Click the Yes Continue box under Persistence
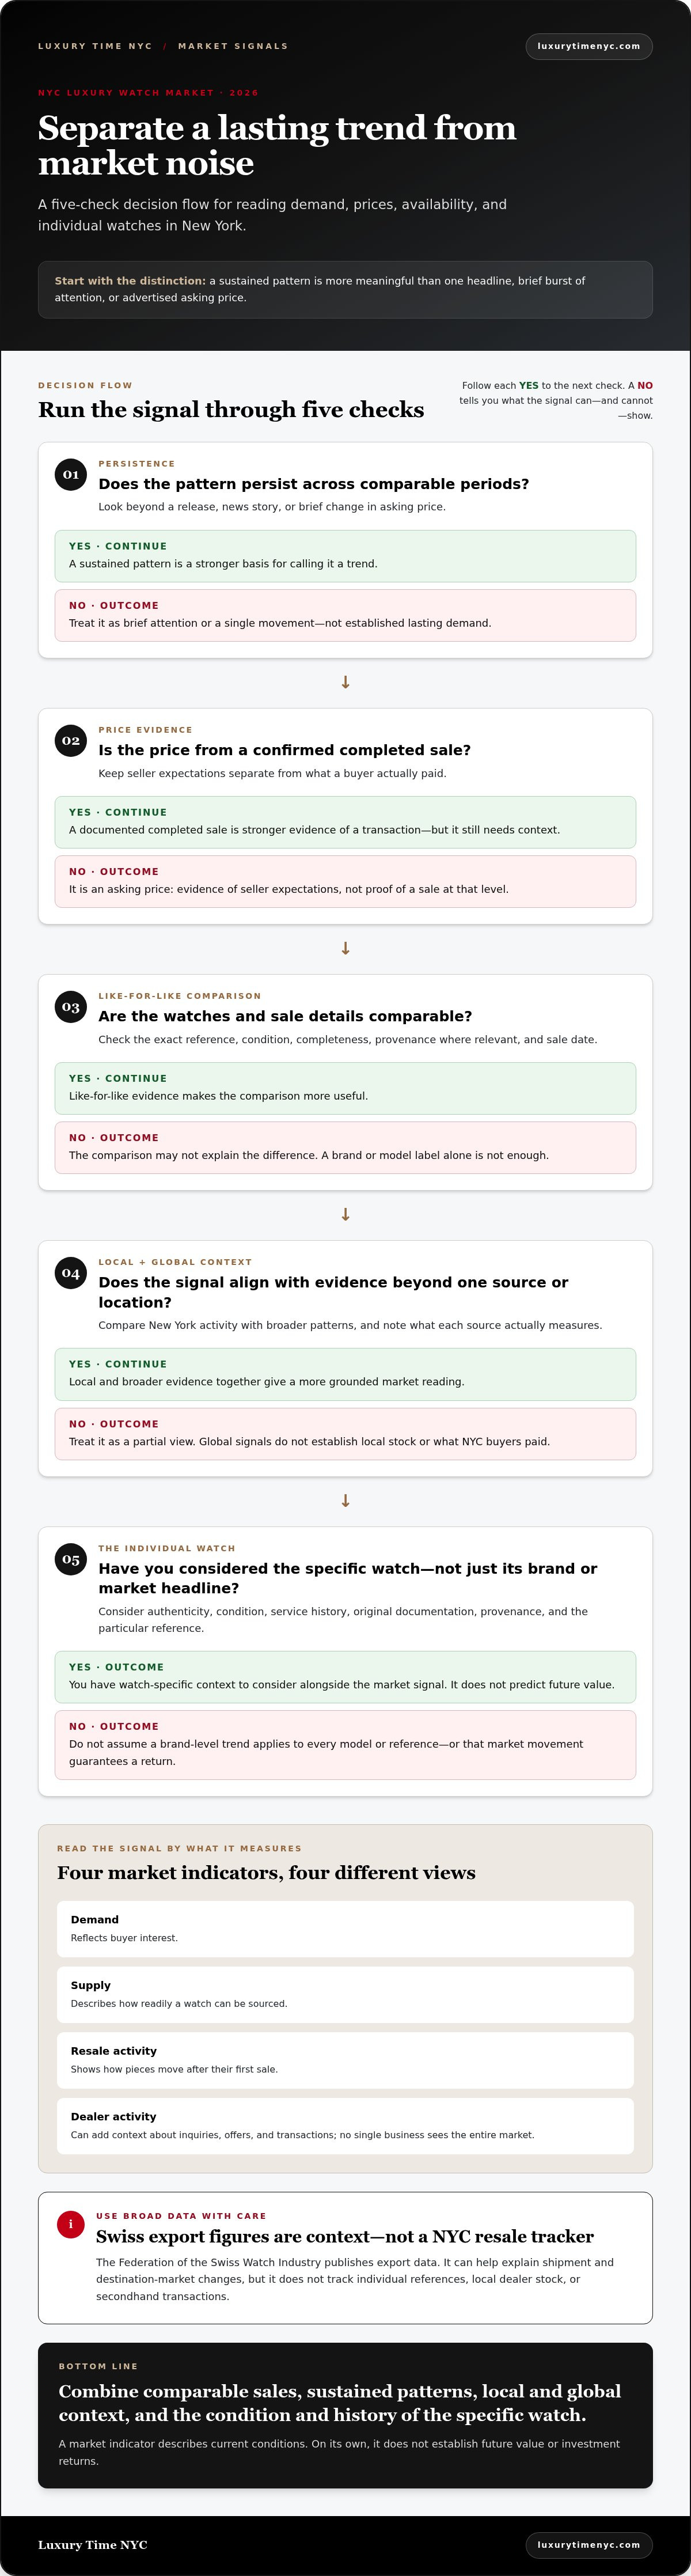 345,556
